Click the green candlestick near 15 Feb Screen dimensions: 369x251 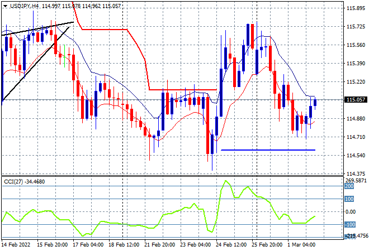click(x=64, y=56)
